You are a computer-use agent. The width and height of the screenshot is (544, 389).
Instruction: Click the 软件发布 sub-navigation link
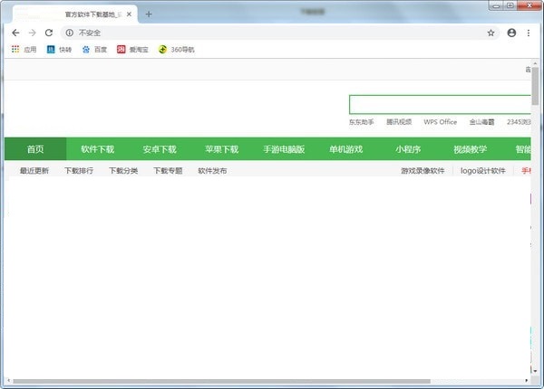[x=212, y=171]
